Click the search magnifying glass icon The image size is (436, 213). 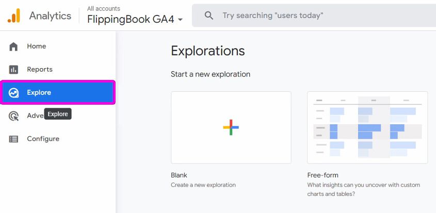(209, 15)
